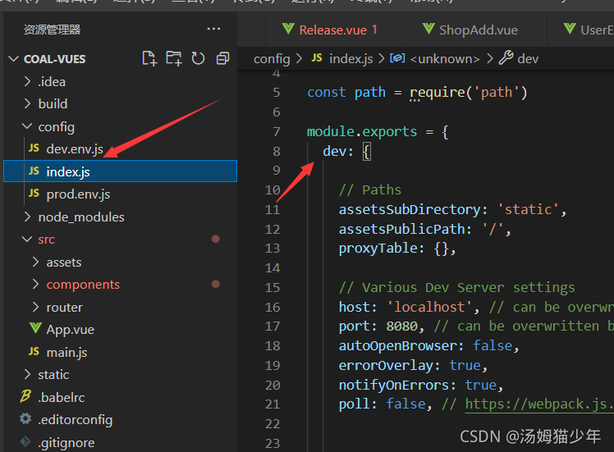This screenshot has height=452, width=614.
Task: Click line number 17 in the gutter
Action: click(273, 326)
